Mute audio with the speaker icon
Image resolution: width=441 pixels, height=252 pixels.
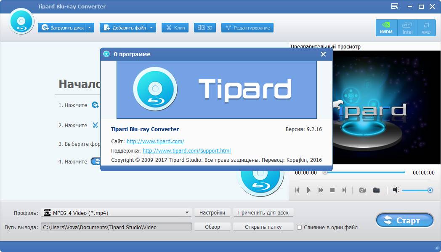tap(396, 190)
